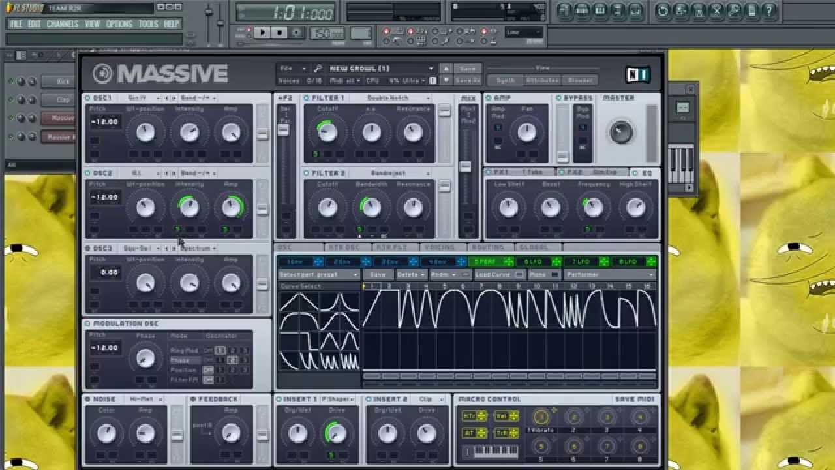
Task: Toggle OSC1 on/off power button
Action: coord(87,98)
